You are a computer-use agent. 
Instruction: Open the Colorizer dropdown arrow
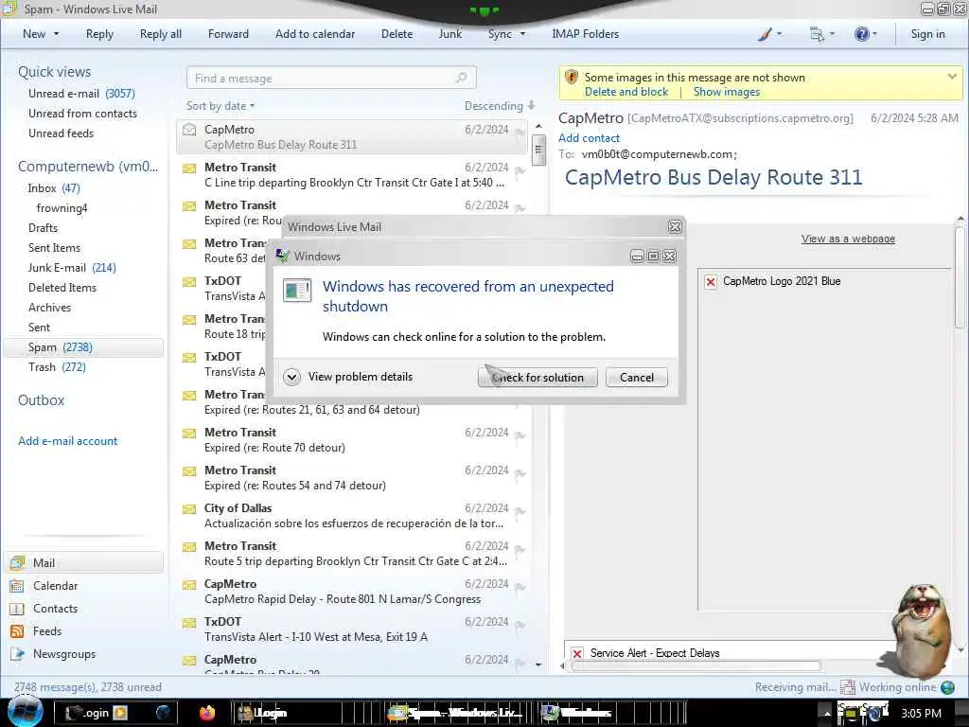780,34
